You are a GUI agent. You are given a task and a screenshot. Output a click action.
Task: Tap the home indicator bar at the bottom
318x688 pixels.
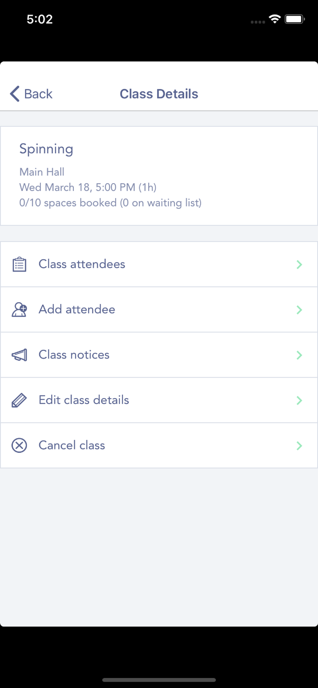159,680
